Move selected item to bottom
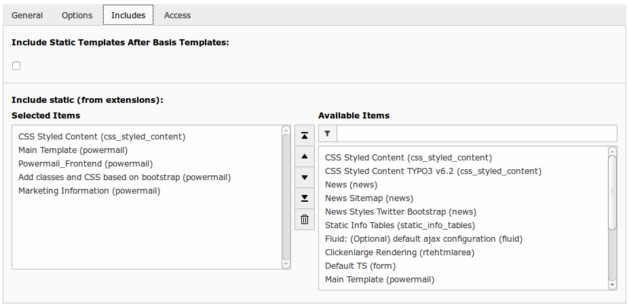 305,198
